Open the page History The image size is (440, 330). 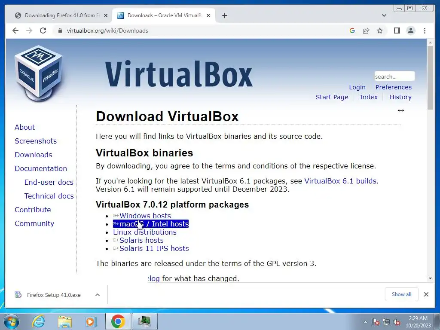pyautogui.click(x=400, y=97)
